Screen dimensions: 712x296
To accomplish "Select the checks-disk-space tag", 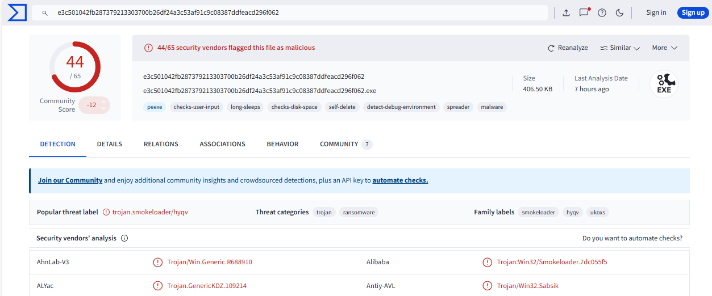I will [294, 107].
